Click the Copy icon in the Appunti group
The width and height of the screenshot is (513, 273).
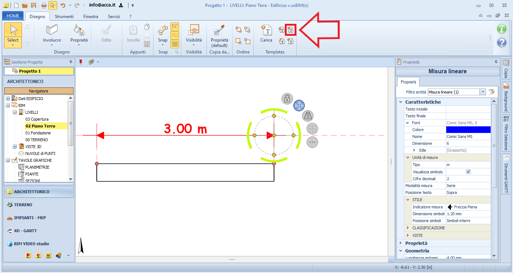(147, 27)
